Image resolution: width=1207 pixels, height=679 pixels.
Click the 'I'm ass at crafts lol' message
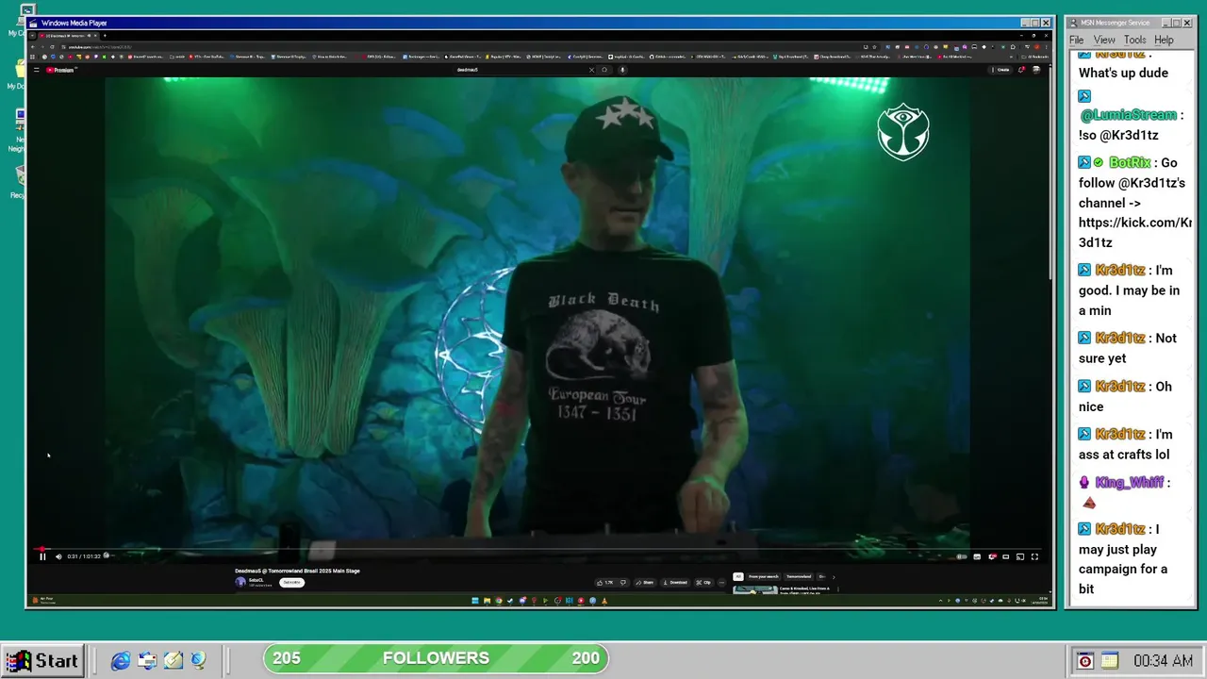pyautogui.click(x=1126, y=444)
